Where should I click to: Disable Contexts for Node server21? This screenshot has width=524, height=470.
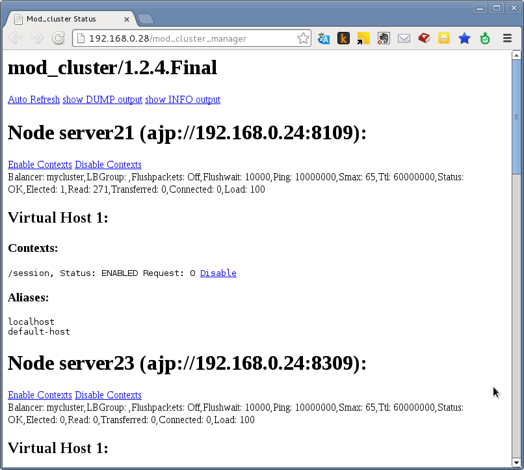tap(108, 165)
